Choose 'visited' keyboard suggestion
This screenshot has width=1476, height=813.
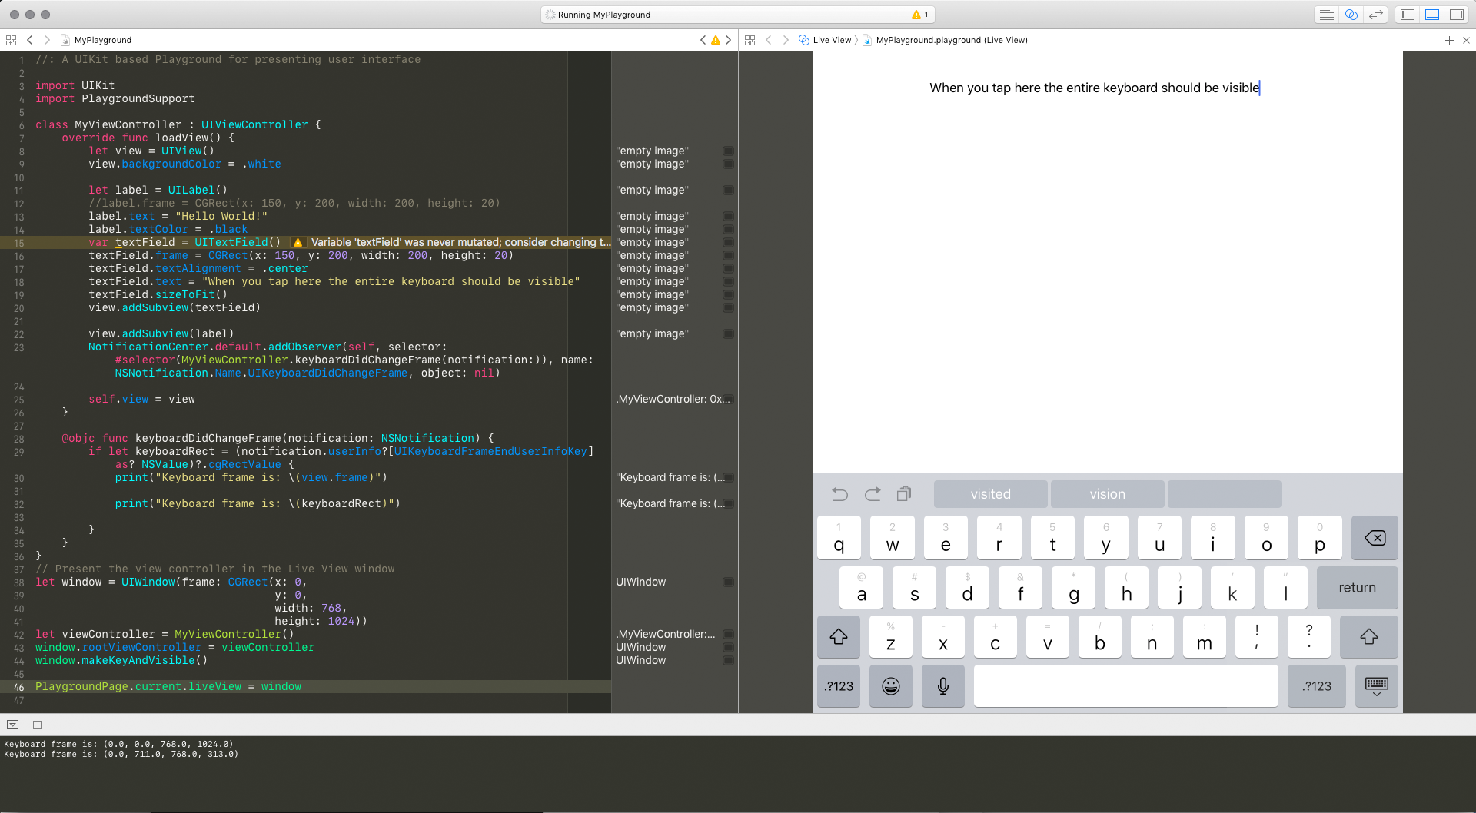[x=990, y=494]
